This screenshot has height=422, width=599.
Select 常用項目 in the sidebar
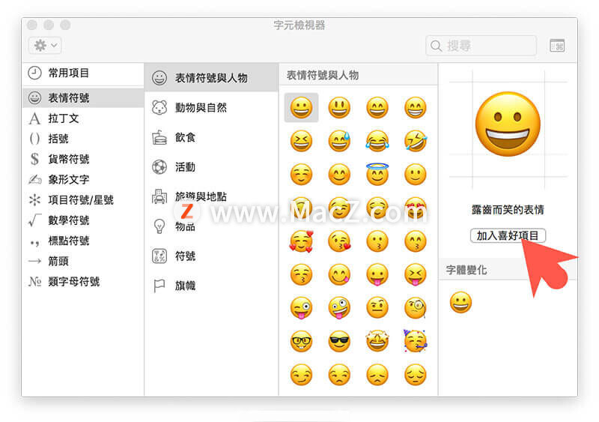pyautogui.click(x=82, y=73)
